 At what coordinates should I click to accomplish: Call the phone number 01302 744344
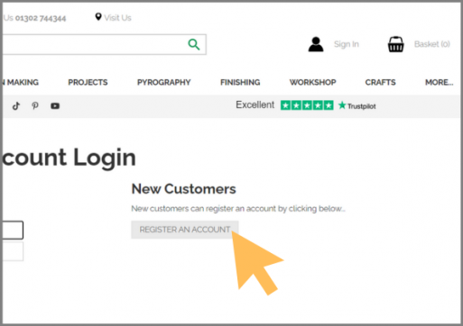click(x=41, y=18)
